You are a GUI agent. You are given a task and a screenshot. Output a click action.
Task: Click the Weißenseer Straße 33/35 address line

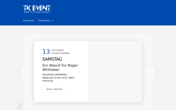click(58, 78)
